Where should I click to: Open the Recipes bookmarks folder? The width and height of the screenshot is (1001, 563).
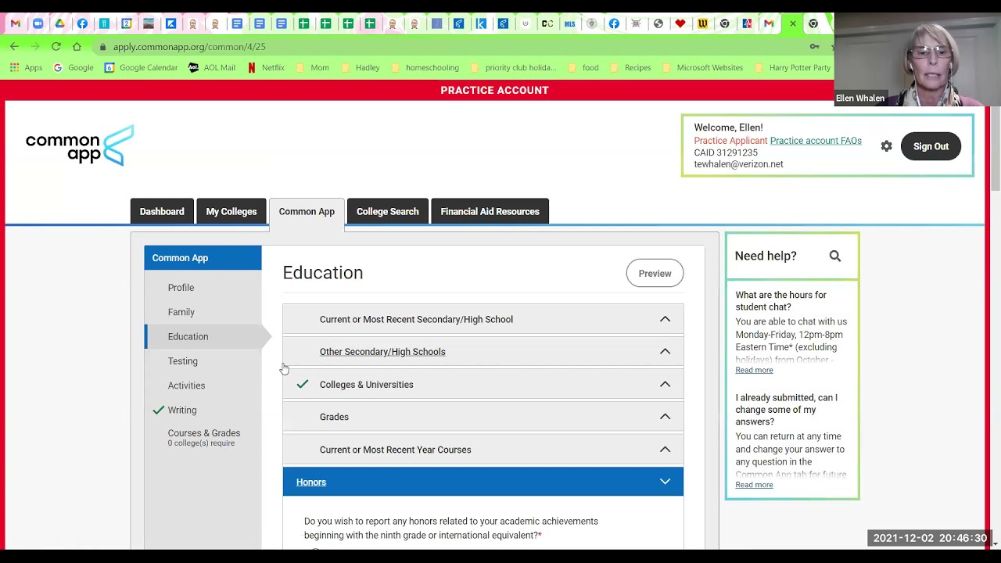coord(631,68)
